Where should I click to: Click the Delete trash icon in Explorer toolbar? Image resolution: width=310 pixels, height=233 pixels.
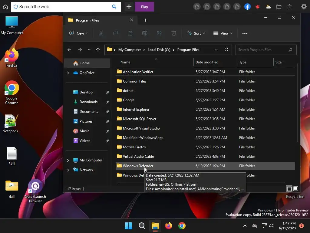(174, 33)
